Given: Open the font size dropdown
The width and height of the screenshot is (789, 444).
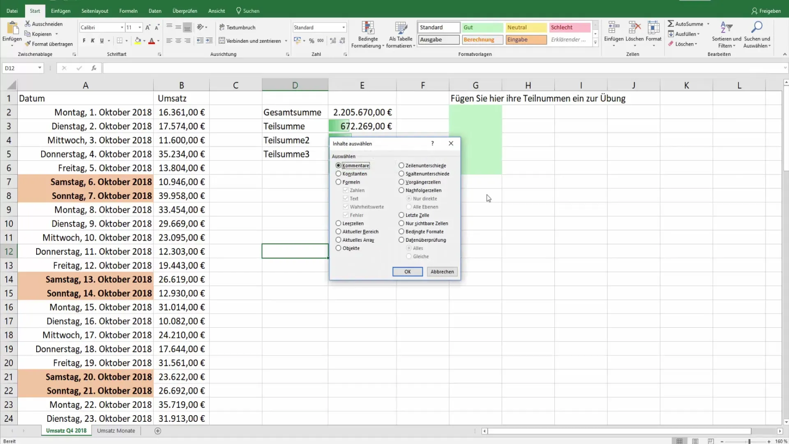Looking at the screenshot, I should pos(140,28).
